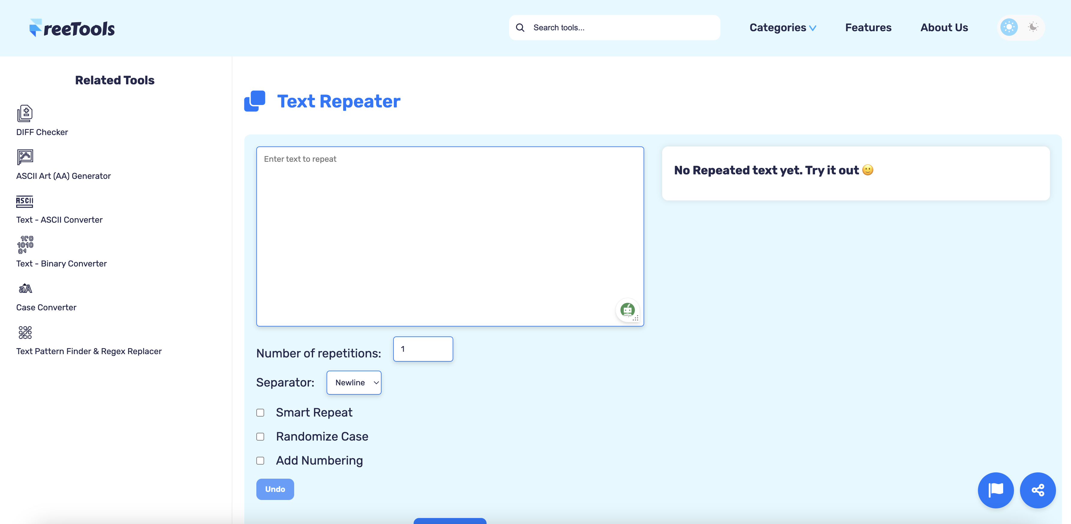Select the ASCII Art (AA) Generator
Screen dimensions: 1071x524
[63, 176]
